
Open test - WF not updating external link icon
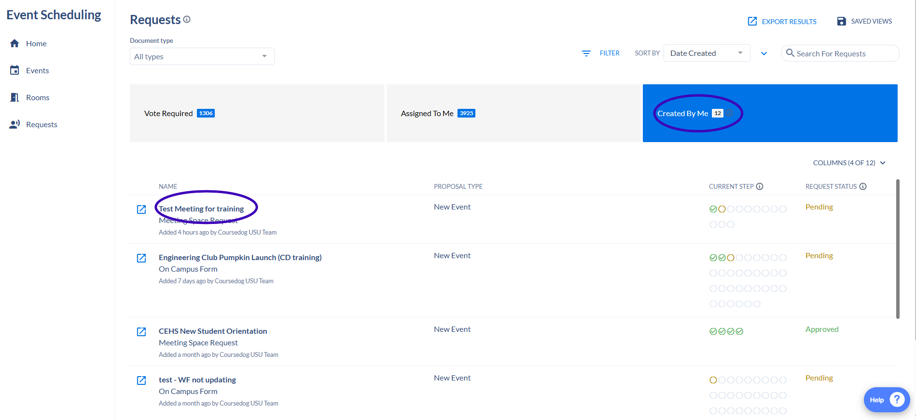[x=141, y=380]
